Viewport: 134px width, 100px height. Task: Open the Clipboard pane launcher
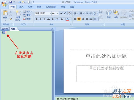click(12, 24)
